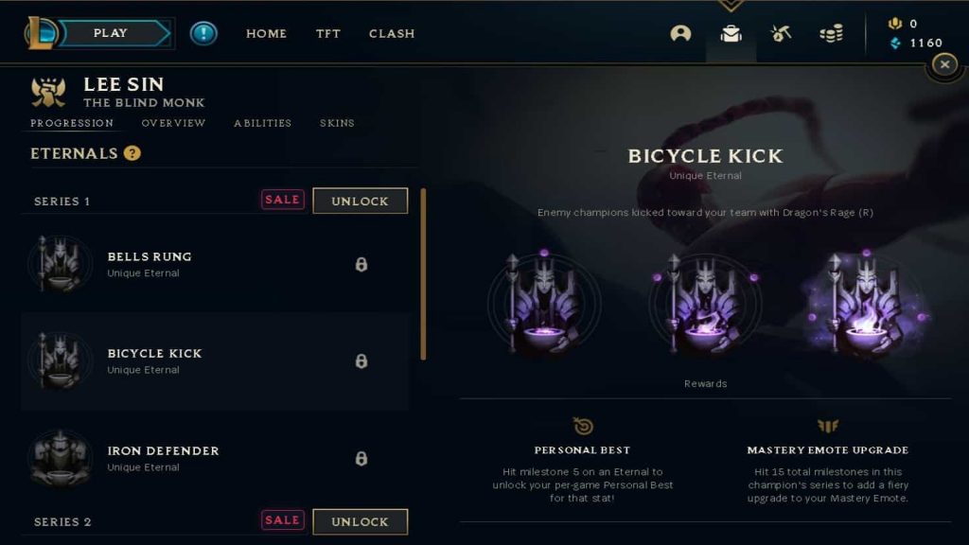The height and width of the screenshot is (545, 969).
Task: Click the blue notification alert icon
Action: (203, 33)
